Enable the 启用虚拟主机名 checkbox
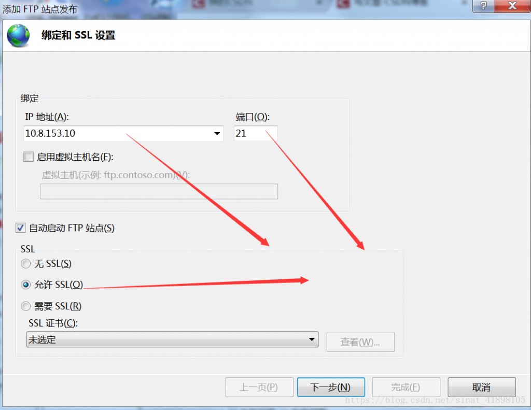Screen dimensions: 531x410 tap(29, 157)
